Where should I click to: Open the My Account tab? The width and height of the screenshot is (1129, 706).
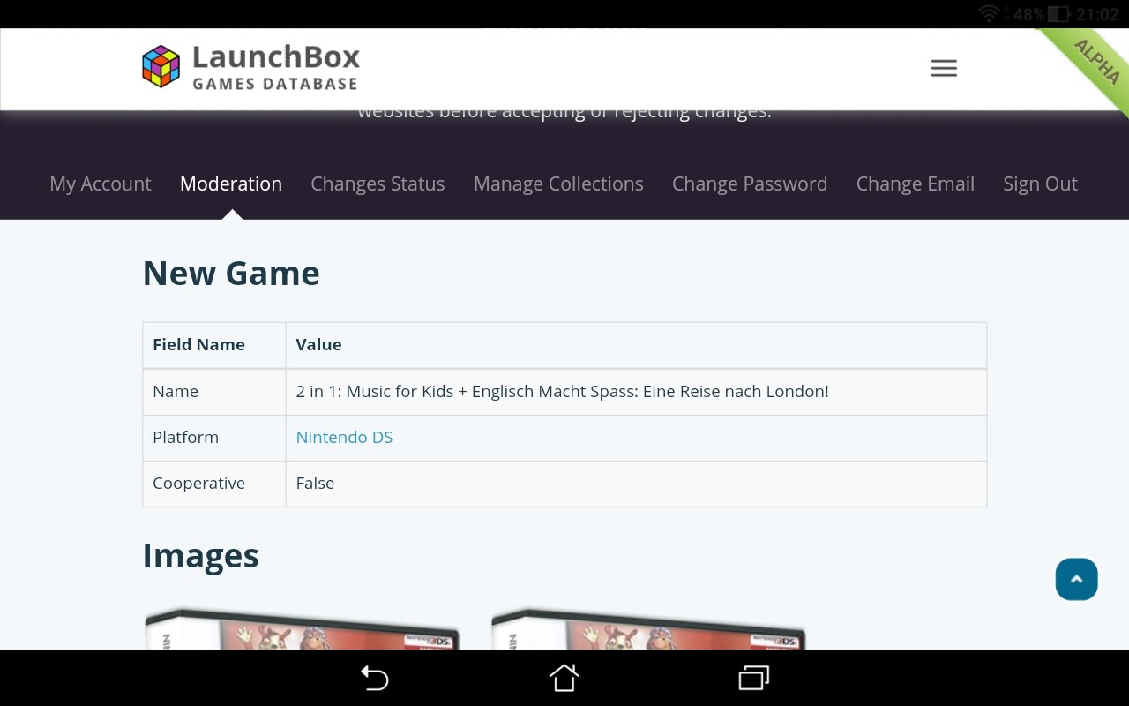coord(101,184)
